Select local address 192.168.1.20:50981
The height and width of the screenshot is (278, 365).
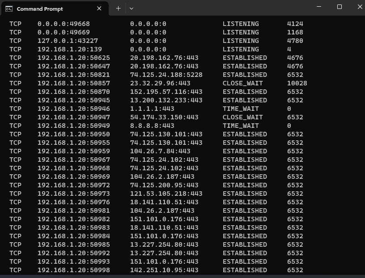(x=73, y=211)
